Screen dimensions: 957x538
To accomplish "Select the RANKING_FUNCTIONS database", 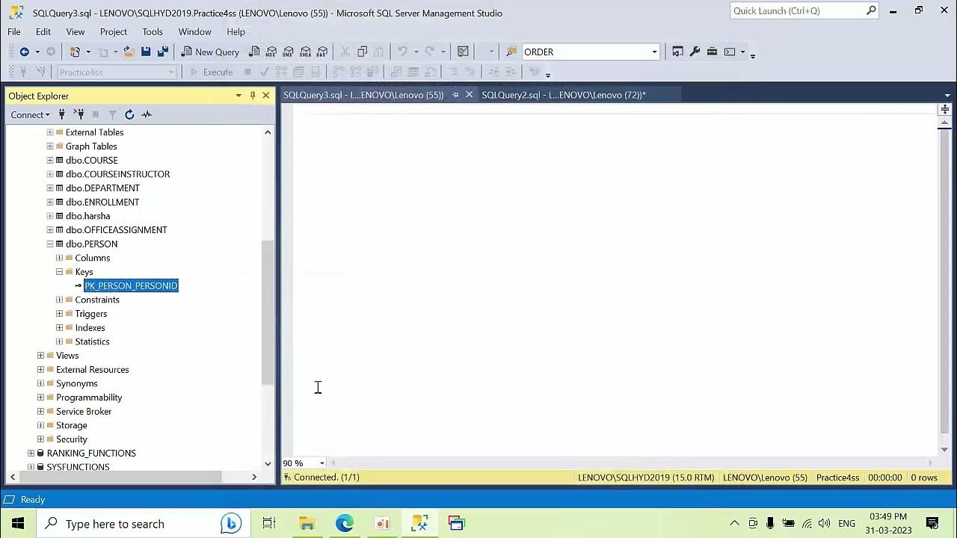I will pyautogui.click(x=91, y=453).
